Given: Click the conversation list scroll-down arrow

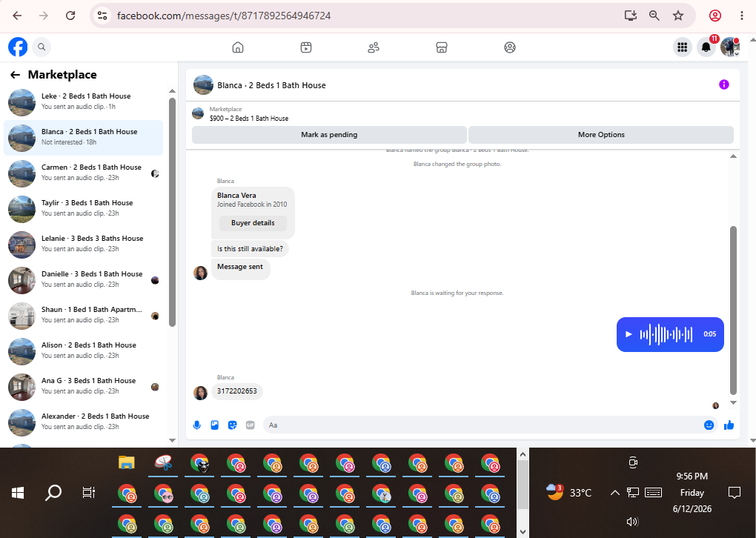Looking at the screenshot, I should click(172, 440).
